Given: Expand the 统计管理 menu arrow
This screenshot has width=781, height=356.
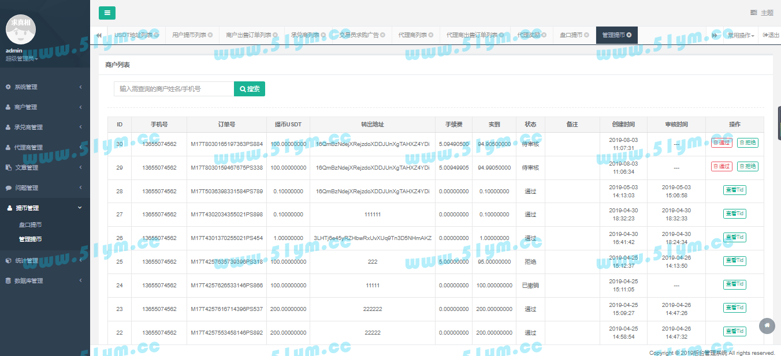Looking at the screenshot, I should [x=80, y=261].
